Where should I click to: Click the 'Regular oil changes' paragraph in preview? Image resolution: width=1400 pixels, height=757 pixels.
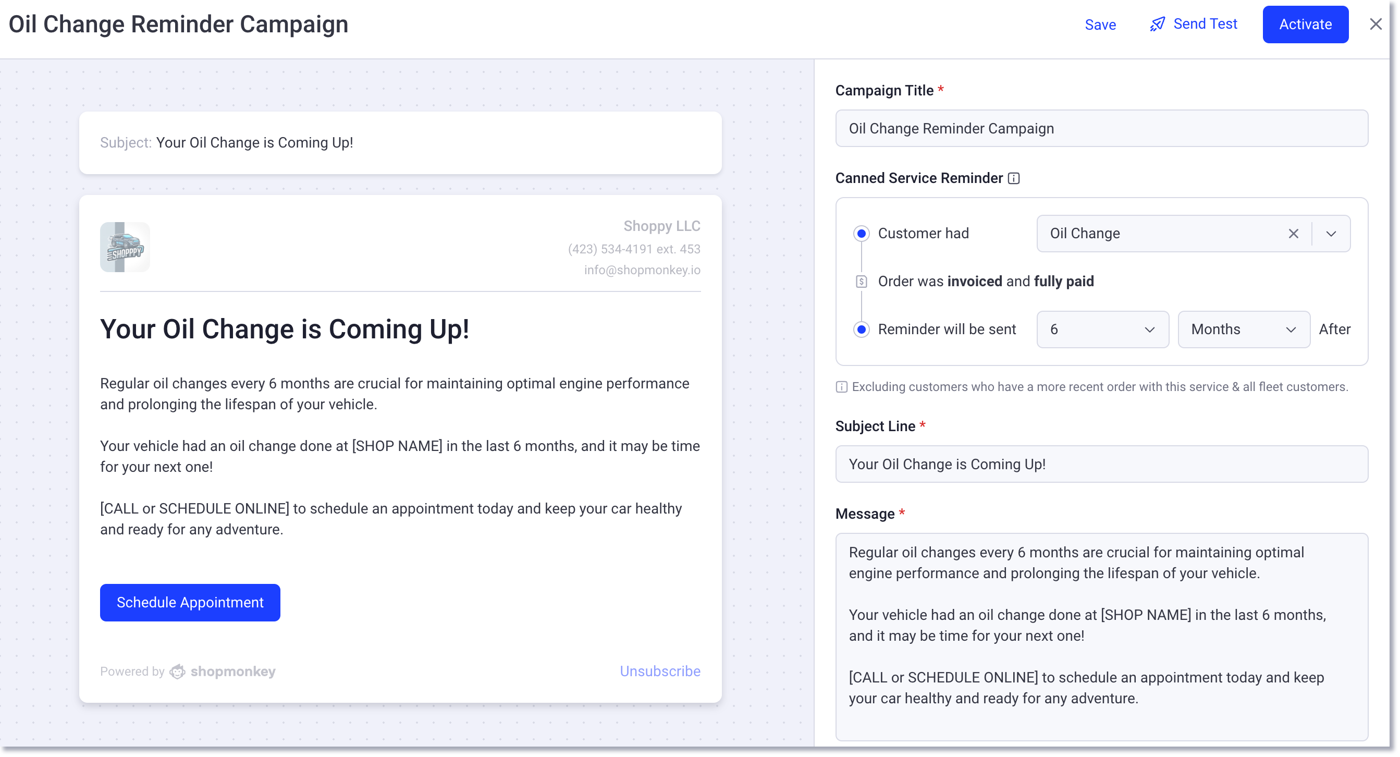(x=395, y=394)
